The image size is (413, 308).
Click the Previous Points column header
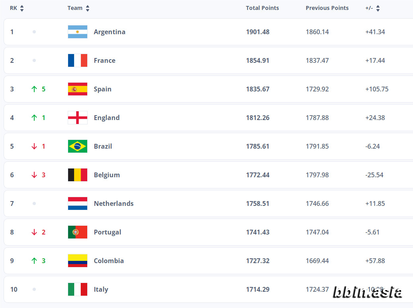tap(327, 8)
